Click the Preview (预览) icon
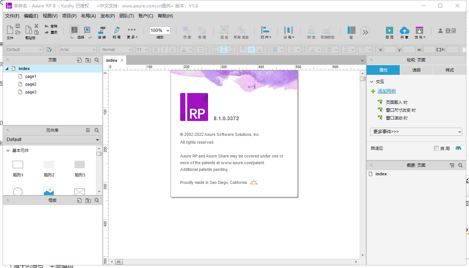This screenshot has width=469, height=268. (x=389, y=31)
